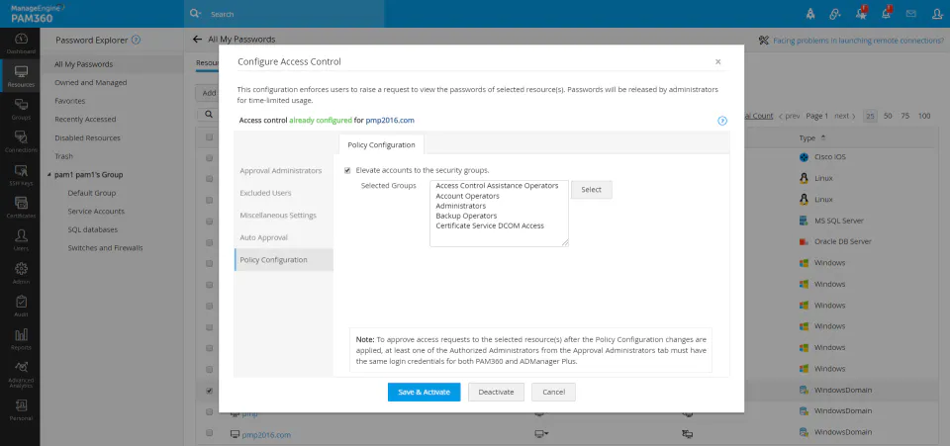Toggle checkbox of the Cisco IOS row

[x=209, y=157]
